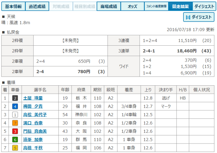
Task: Click the orange number 7 car badge
Action: [15, 123]
